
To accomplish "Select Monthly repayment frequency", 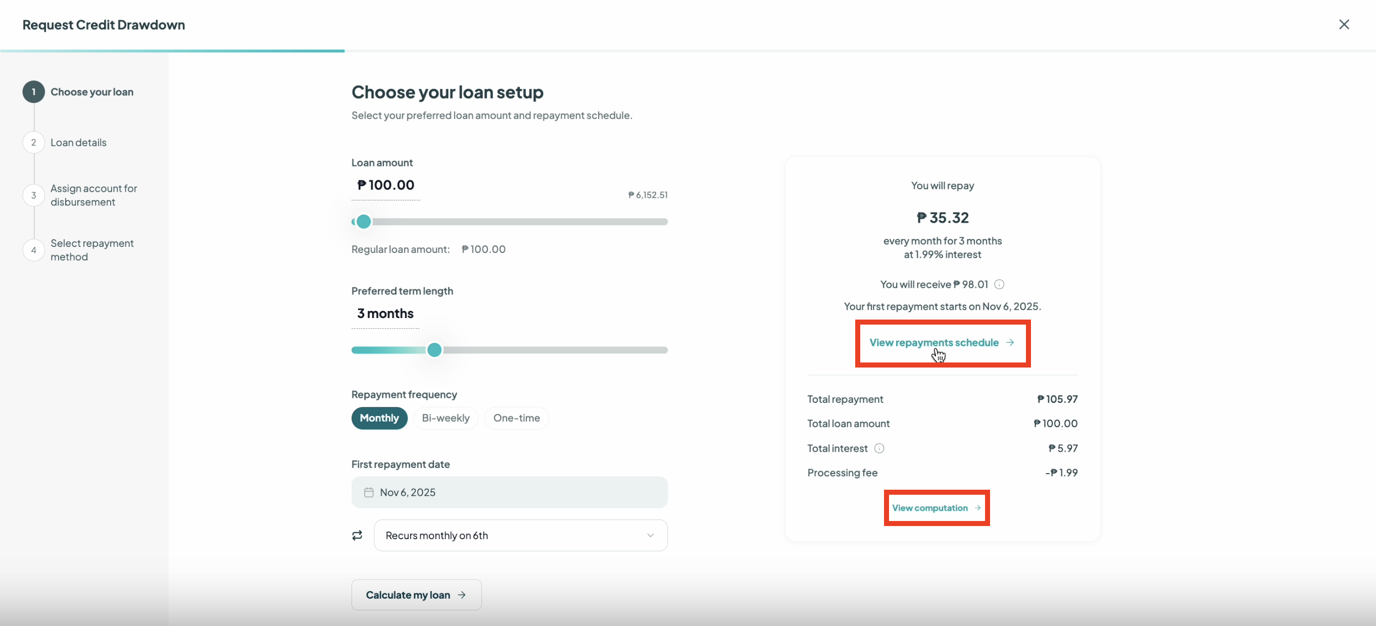I will 379,418.
